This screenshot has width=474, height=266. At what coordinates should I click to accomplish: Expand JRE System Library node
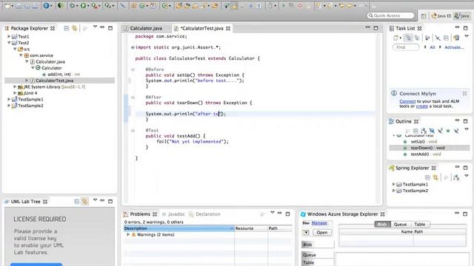(15, 87)
